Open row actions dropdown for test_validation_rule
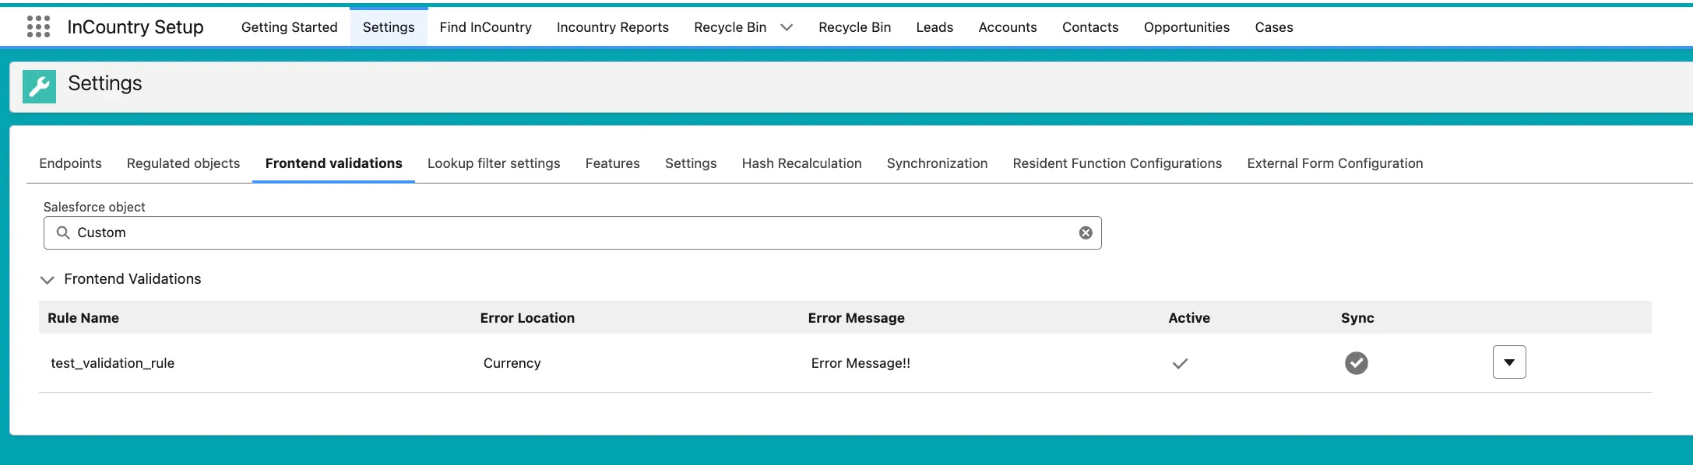This screenshot has width=1693, height=465. pos(1508,362)
